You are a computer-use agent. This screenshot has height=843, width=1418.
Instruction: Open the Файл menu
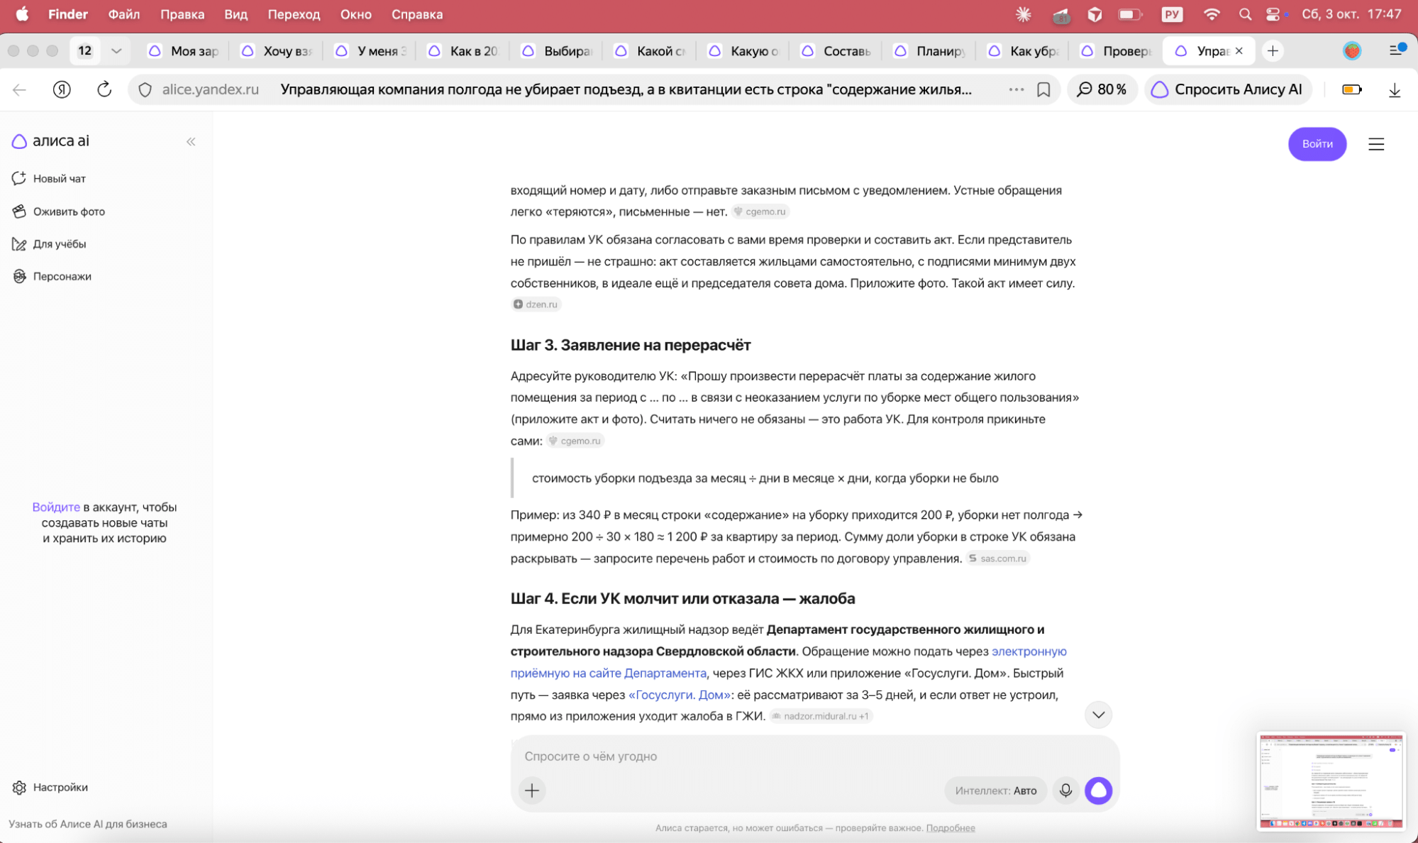[x=124, y=14]
